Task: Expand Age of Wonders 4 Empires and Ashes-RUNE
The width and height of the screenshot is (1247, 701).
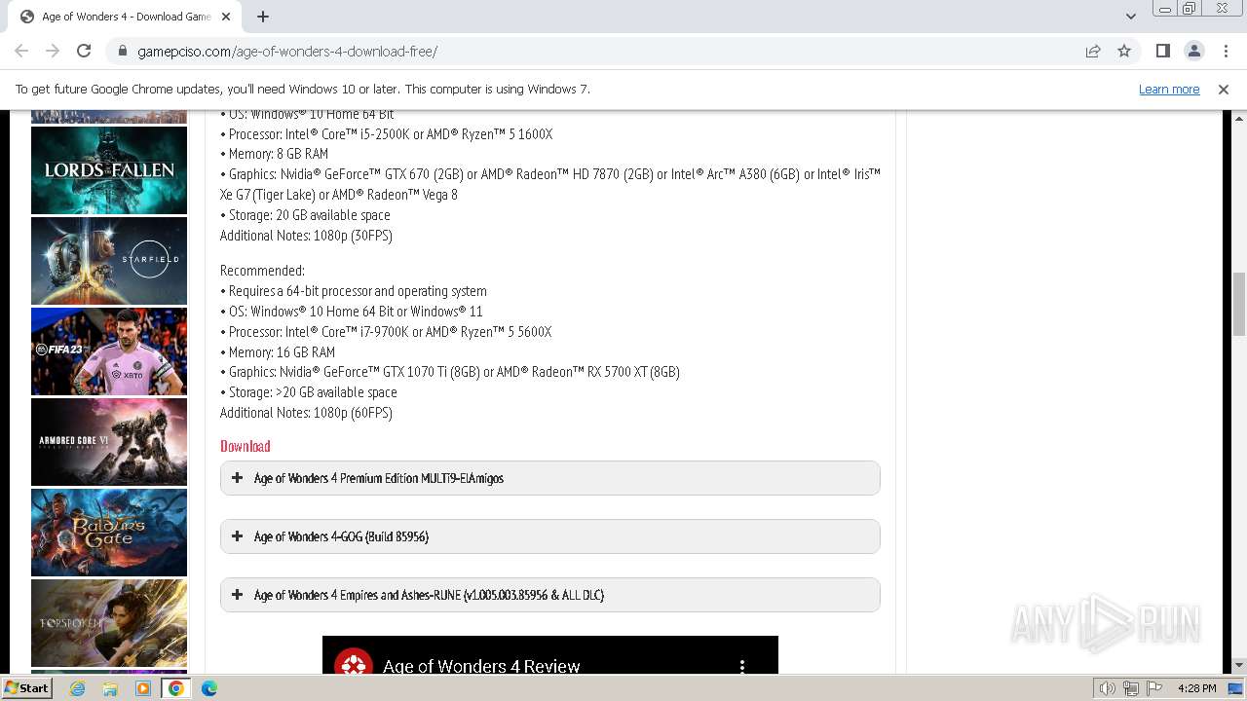Action: (549, 595)
